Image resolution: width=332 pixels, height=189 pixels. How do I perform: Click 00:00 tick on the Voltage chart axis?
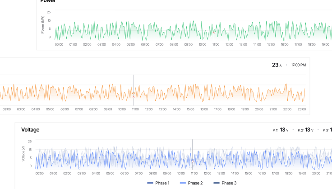tap(40, 173)
